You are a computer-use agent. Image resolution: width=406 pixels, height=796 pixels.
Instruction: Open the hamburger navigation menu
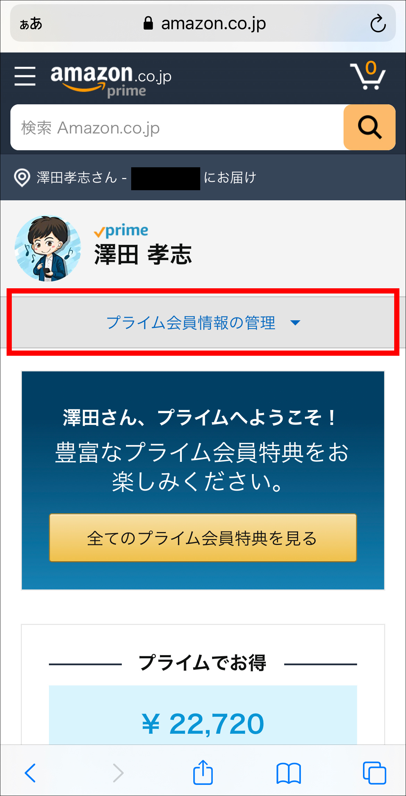pyautogui.click(x=25, y=76)
